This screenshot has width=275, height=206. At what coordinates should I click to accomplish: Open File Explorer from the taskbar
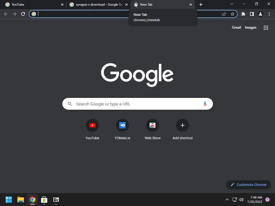[20, 200]
